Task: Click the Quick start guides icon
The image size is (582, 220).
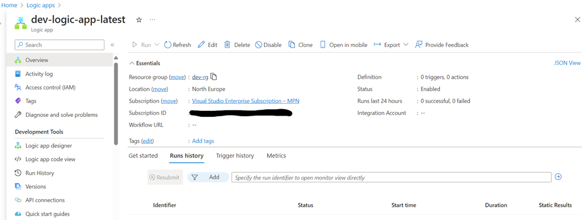Action: click(x=18, y=214)
